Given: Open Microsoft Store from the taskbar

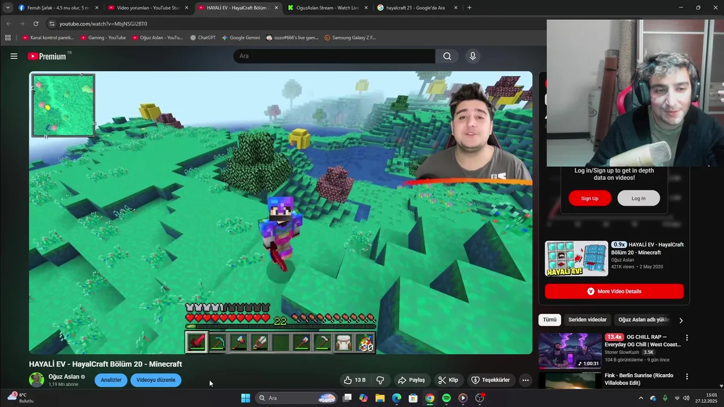Looking at the screenshot, I should coord(413,398).
